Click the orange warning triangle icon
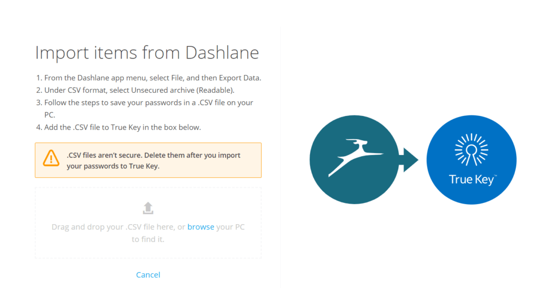541x288 pixels. point(51,158)
